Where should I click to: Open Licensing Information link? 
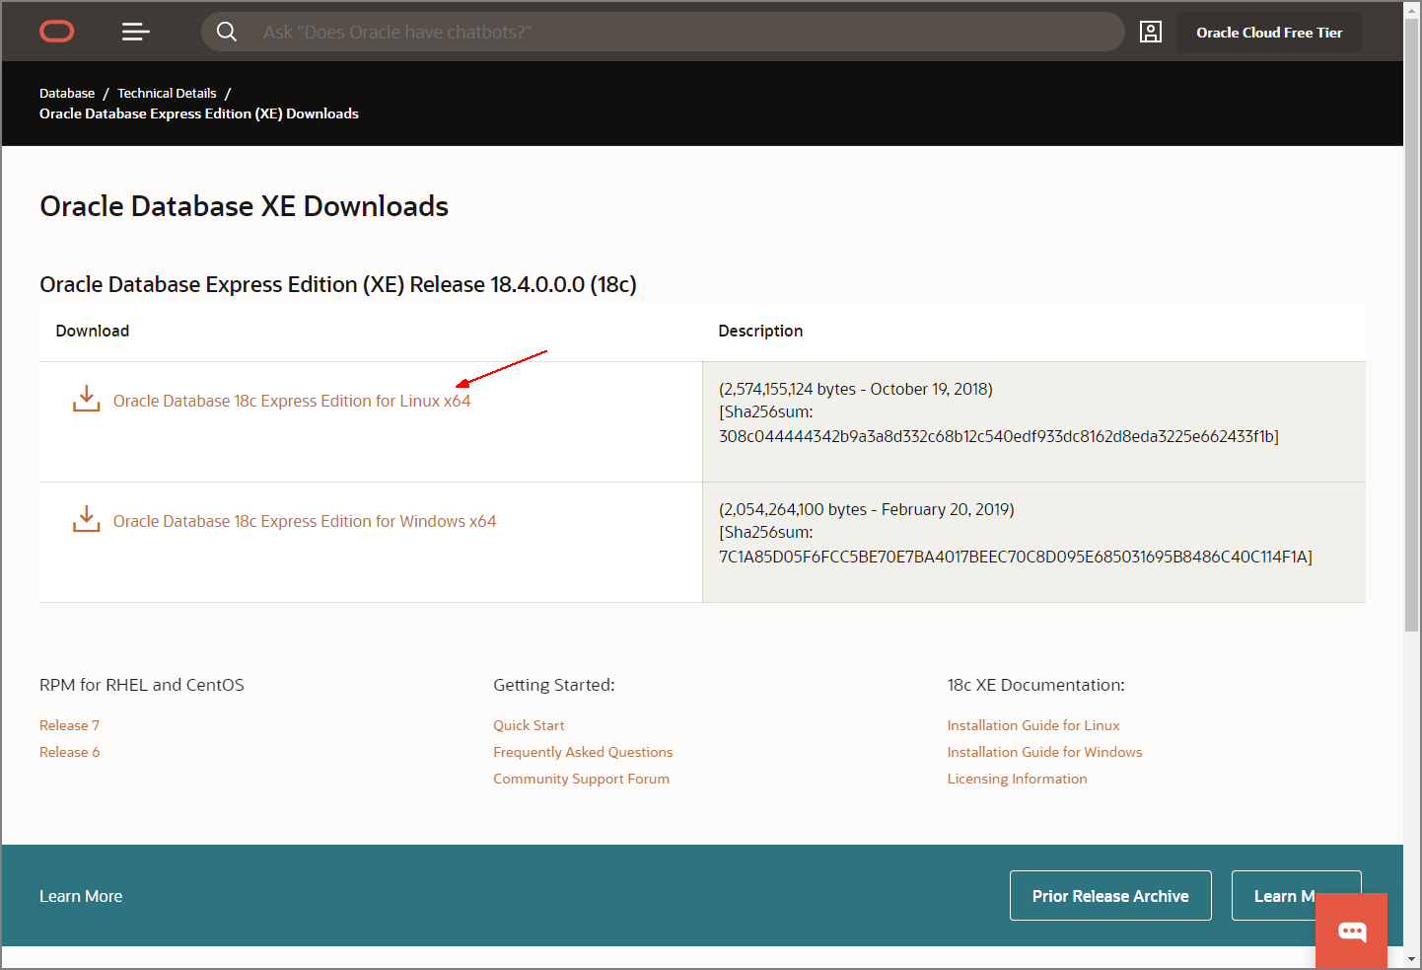tap(1017, 779)
